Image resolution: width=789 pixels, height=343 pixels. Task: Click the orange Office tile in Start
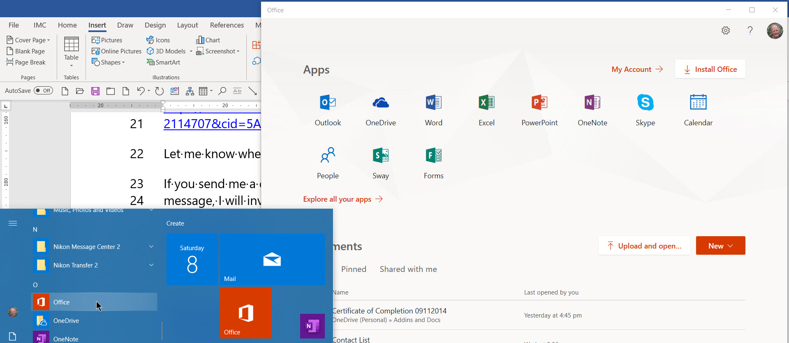pyautogui.click(x=245, y=313)
